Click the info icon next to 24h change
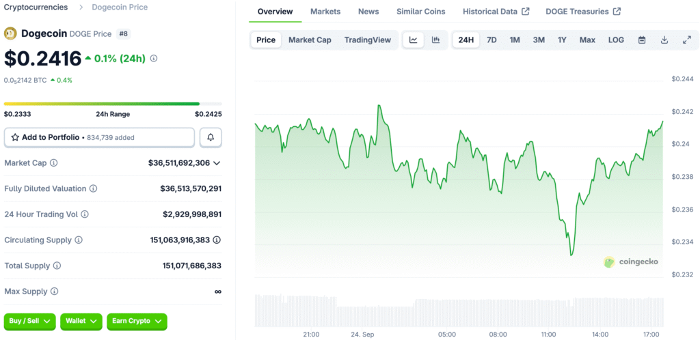The height and width of the screenshot is (340, 700). pos(154,59)
